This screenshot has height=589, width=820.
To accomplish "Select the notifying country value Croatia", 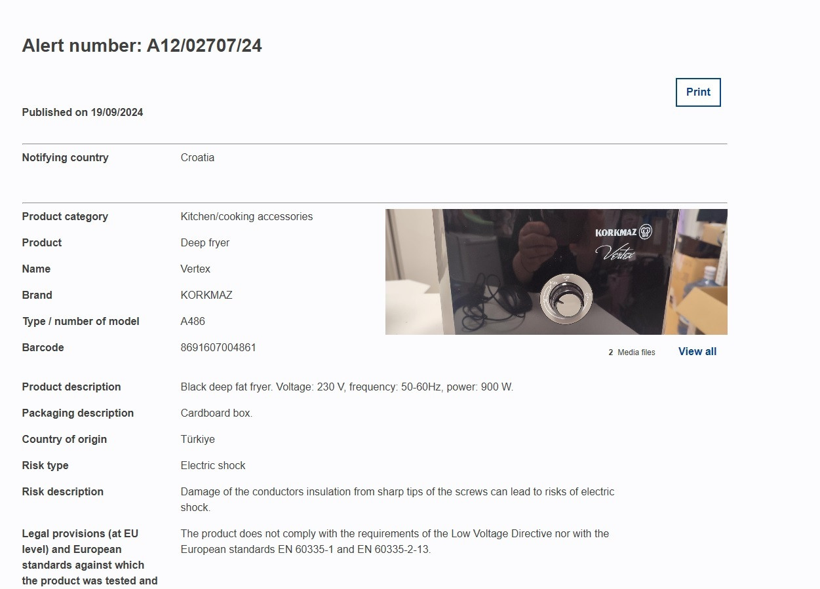I will point(197,158).
